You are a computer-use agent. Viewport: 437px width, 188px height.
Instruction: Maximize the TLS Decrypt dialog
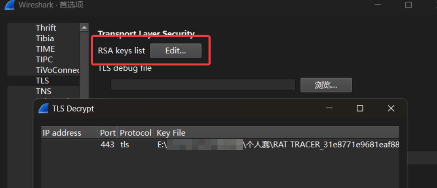[360, 108]
